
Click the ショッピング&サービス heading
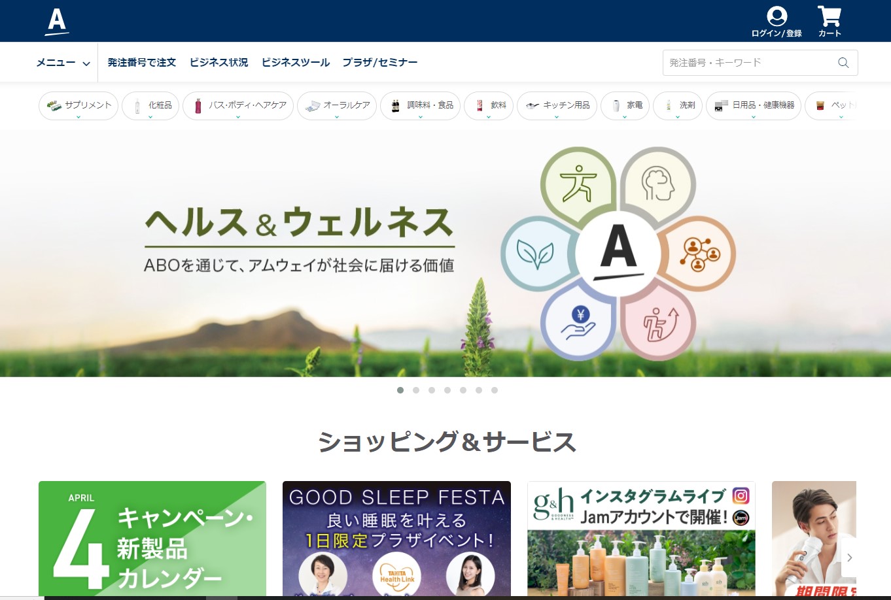tap(446, 442)
